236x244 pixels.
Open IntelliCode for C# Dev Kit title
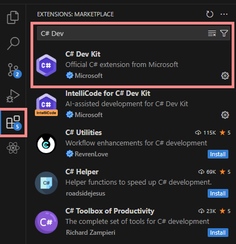coord(108,93)
